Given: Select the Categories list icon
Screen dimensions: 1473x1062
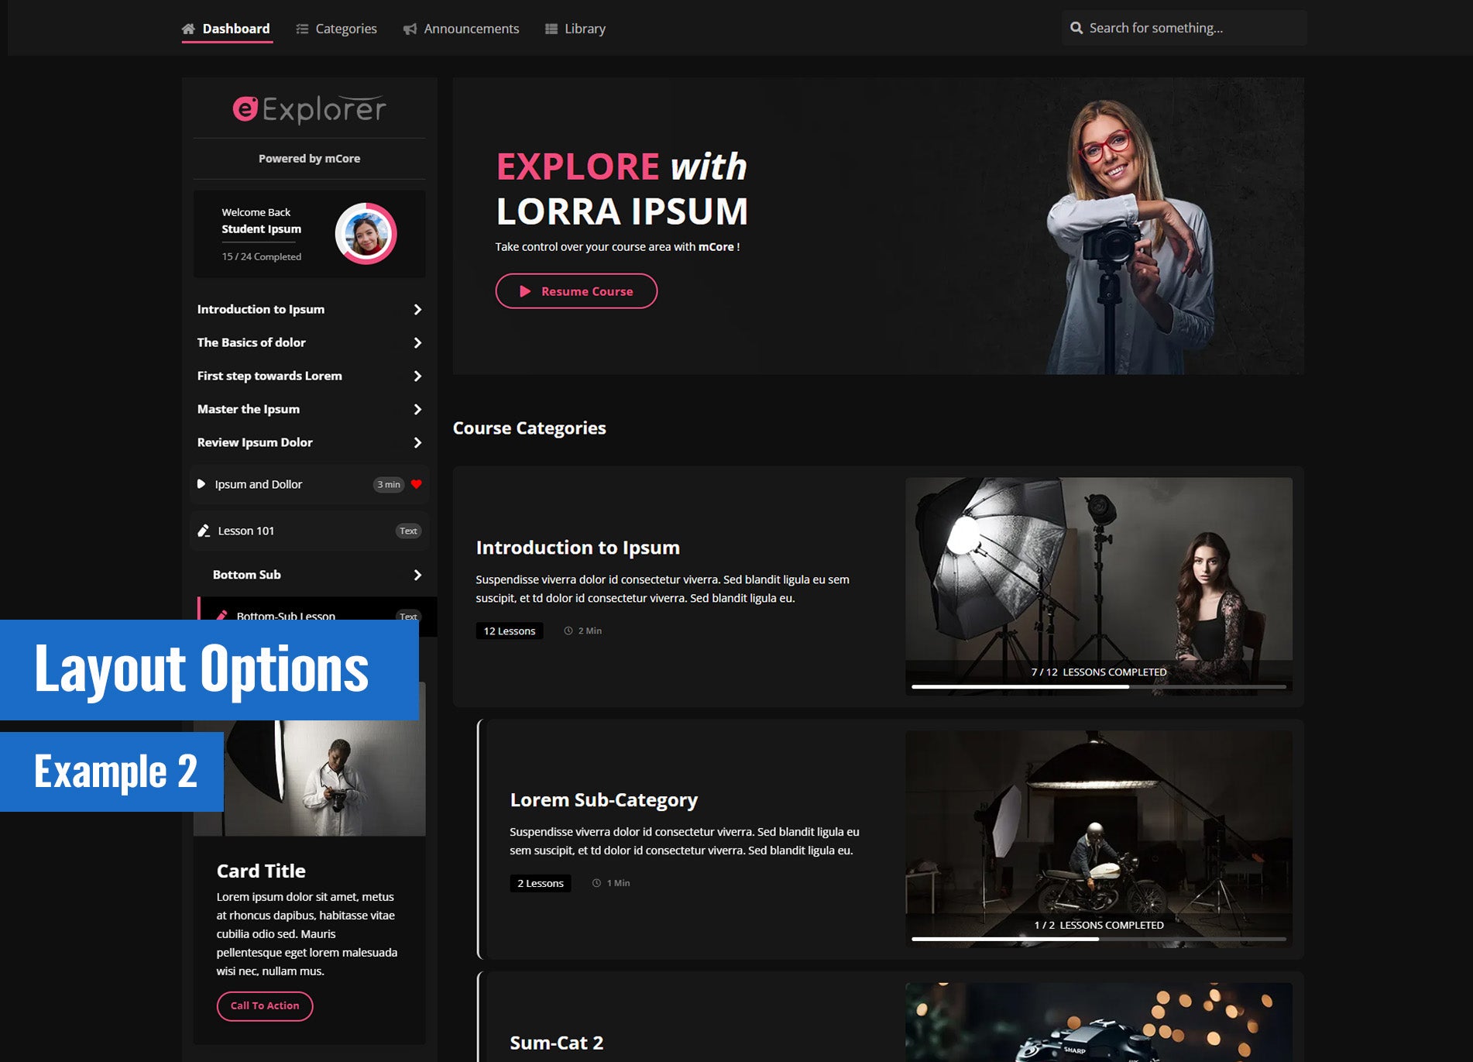Looking at the screenshot, I should (x=301, y=28).
